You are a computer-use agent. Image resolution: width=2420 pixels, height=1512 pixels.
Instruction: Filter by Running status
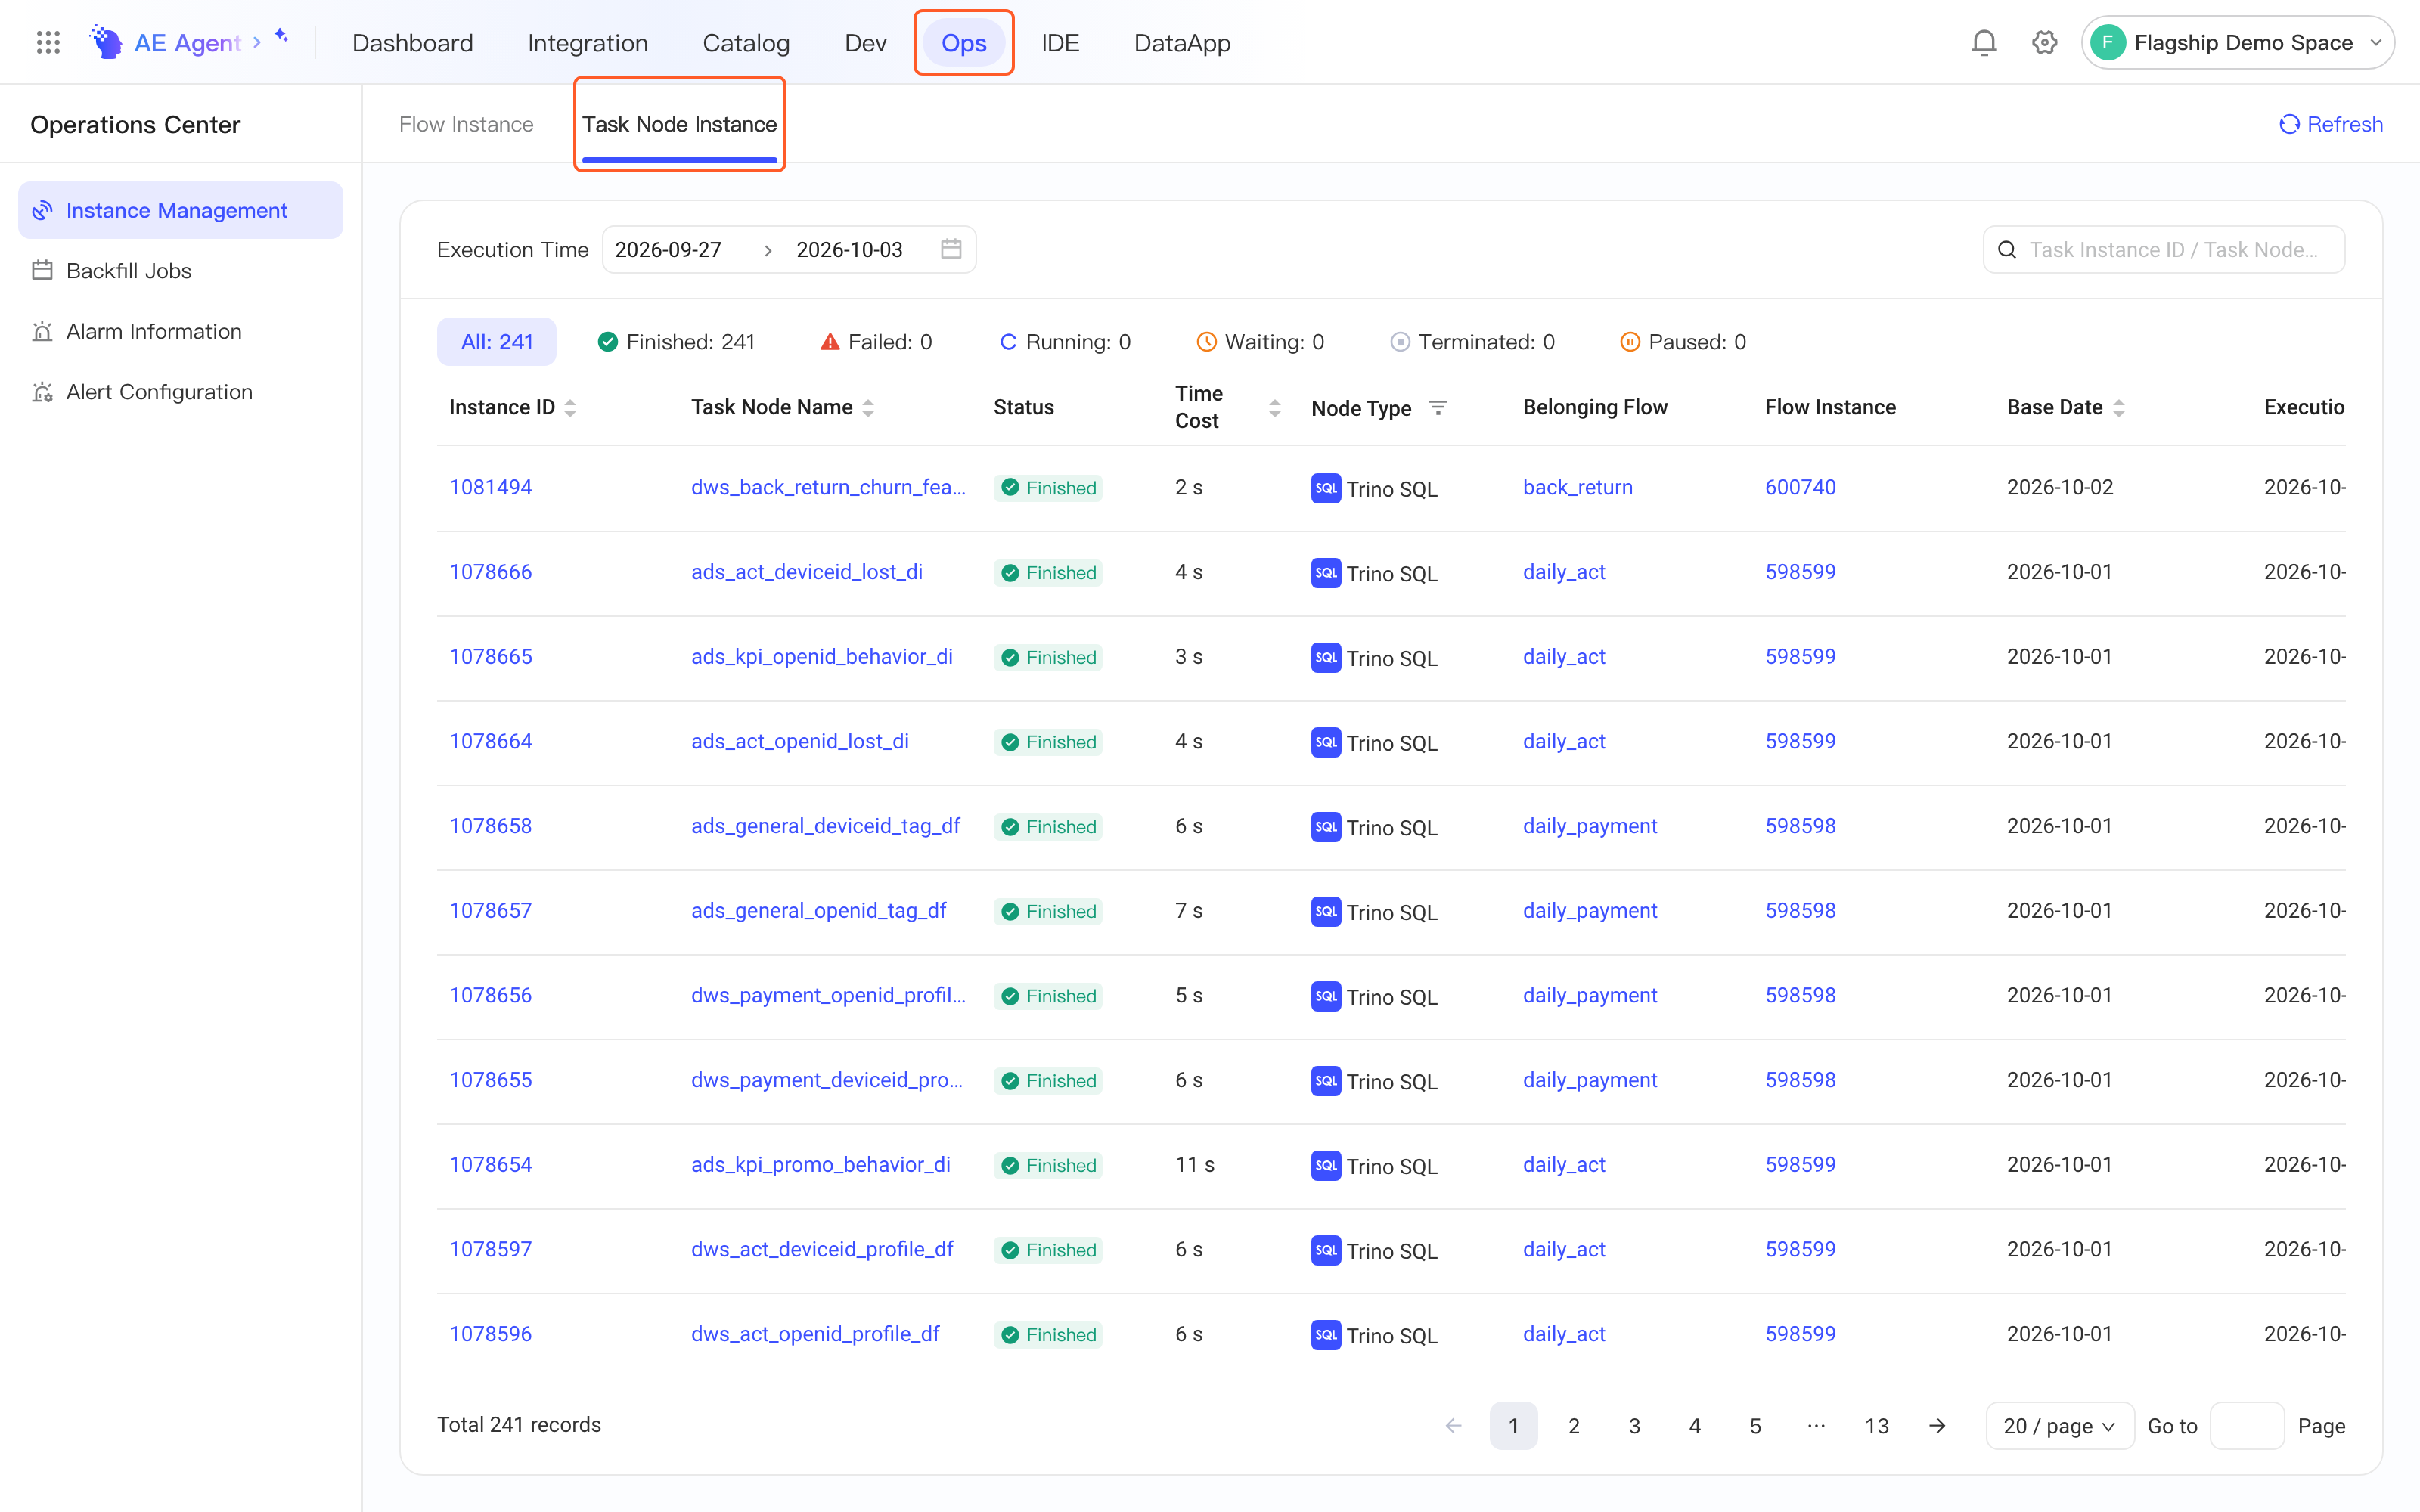click(x=1065, y=342)
